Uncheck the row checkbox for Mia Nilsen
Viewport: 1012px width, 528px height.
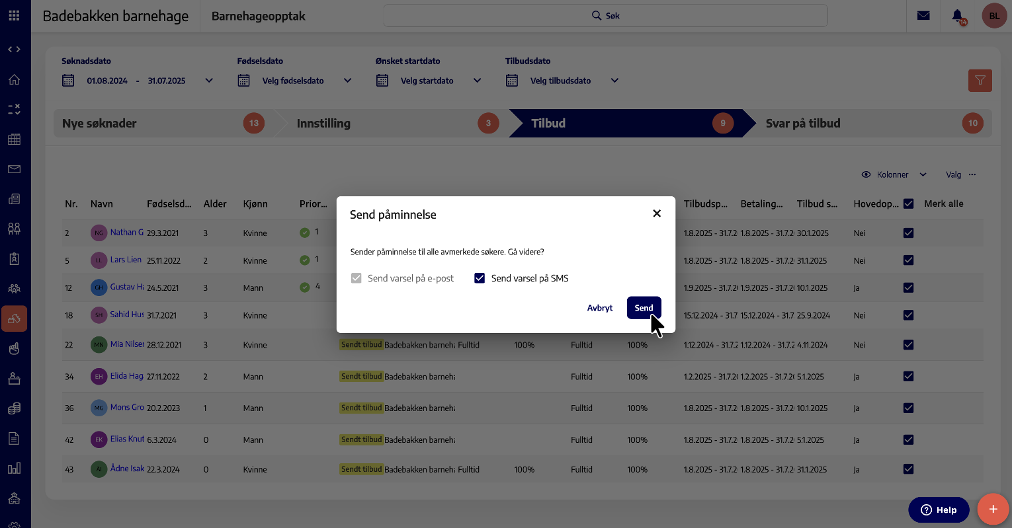908,345
